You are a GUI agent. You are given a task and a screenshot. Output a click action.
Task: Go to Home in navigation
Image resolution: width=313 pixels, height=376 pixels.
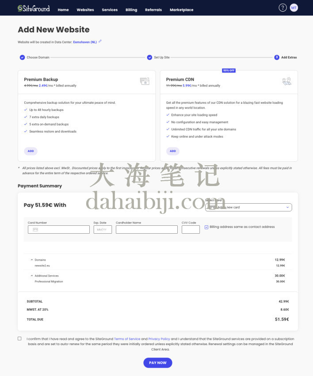(x=63, y=10)
